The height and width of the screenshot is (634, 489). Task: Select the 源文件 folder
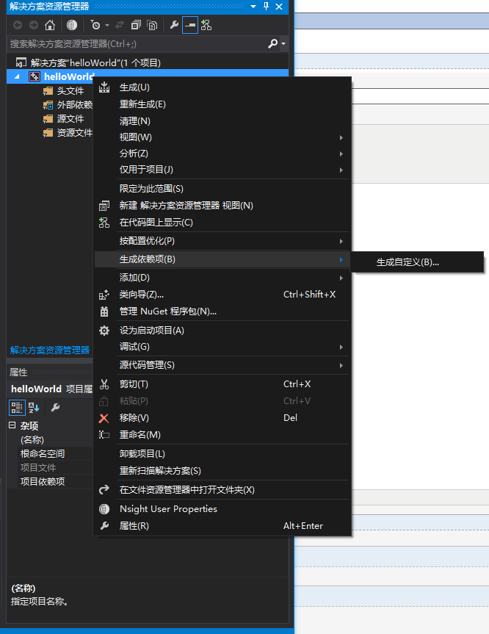point(63,118)
